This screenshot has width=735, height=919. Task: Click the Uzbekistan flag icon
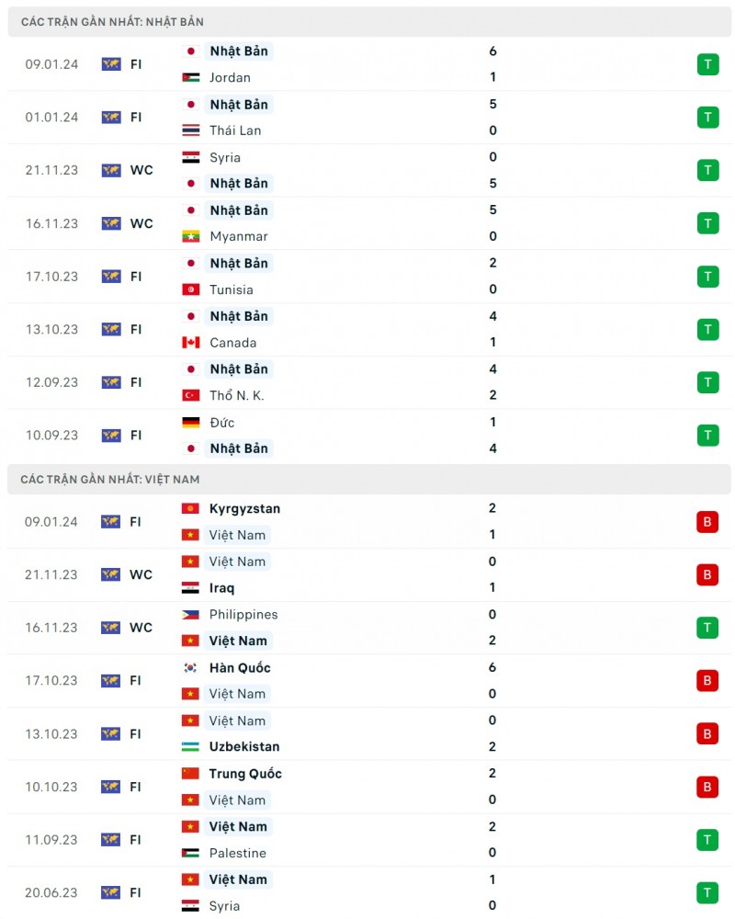coord(191,747)
